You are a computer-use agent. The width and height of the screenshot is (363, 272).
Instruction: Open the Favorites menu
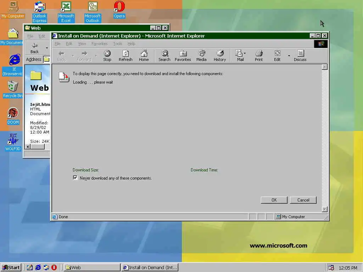pyautogui.click(x=99, y=44)
